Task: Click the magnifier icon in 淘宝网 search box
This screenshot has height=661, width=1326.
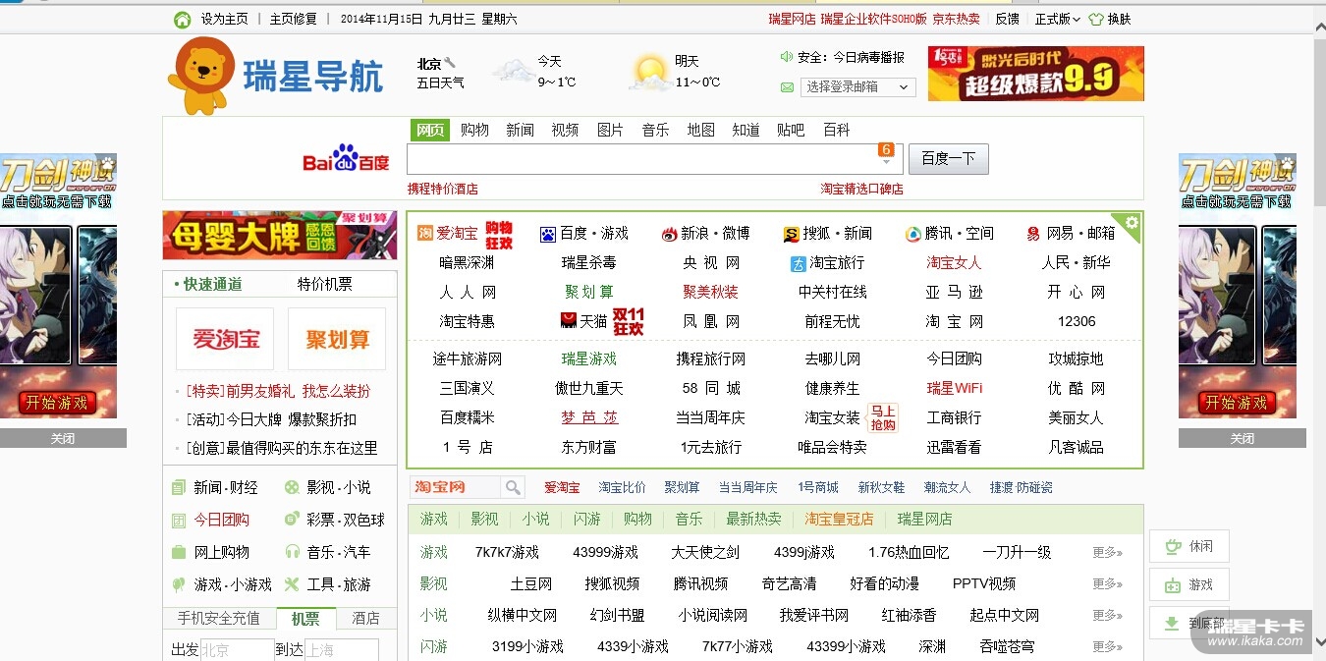Action: (x=513, y=487)
